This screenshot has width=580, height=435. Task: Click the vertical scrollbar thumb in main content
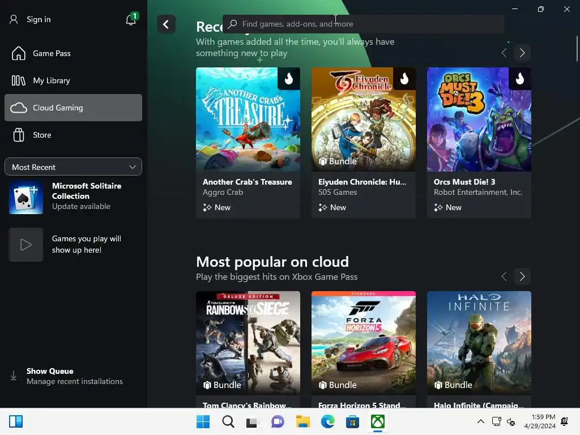tap(577, 49)
